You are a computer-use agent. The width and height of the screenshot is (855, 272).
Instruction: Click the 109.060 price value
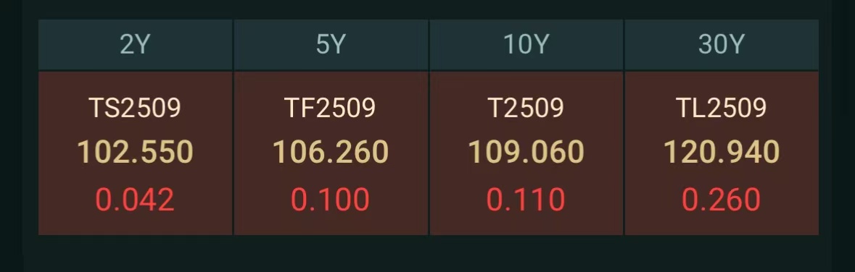pos(526,153)
